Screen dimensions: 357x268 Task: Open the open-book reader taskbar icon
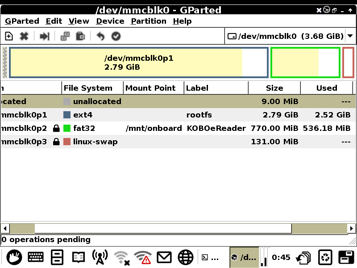[x=79, y=258]
